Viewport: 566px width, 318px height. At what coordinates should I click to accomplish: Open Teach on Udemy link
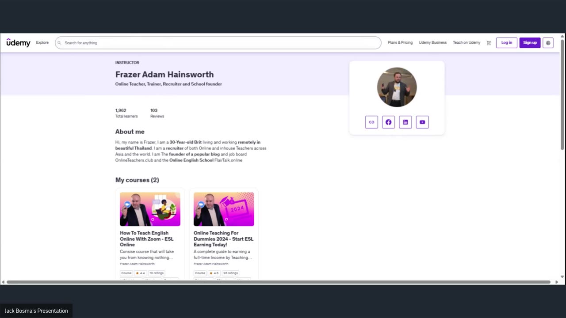pyautogui.click(x=467, y=43)
